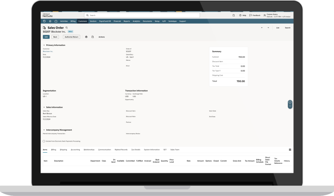The width and height of the screenshot is (334, 196).
Task: Click the shortcuts star icon
Action: pyautogui.click(x=50, y=21)
